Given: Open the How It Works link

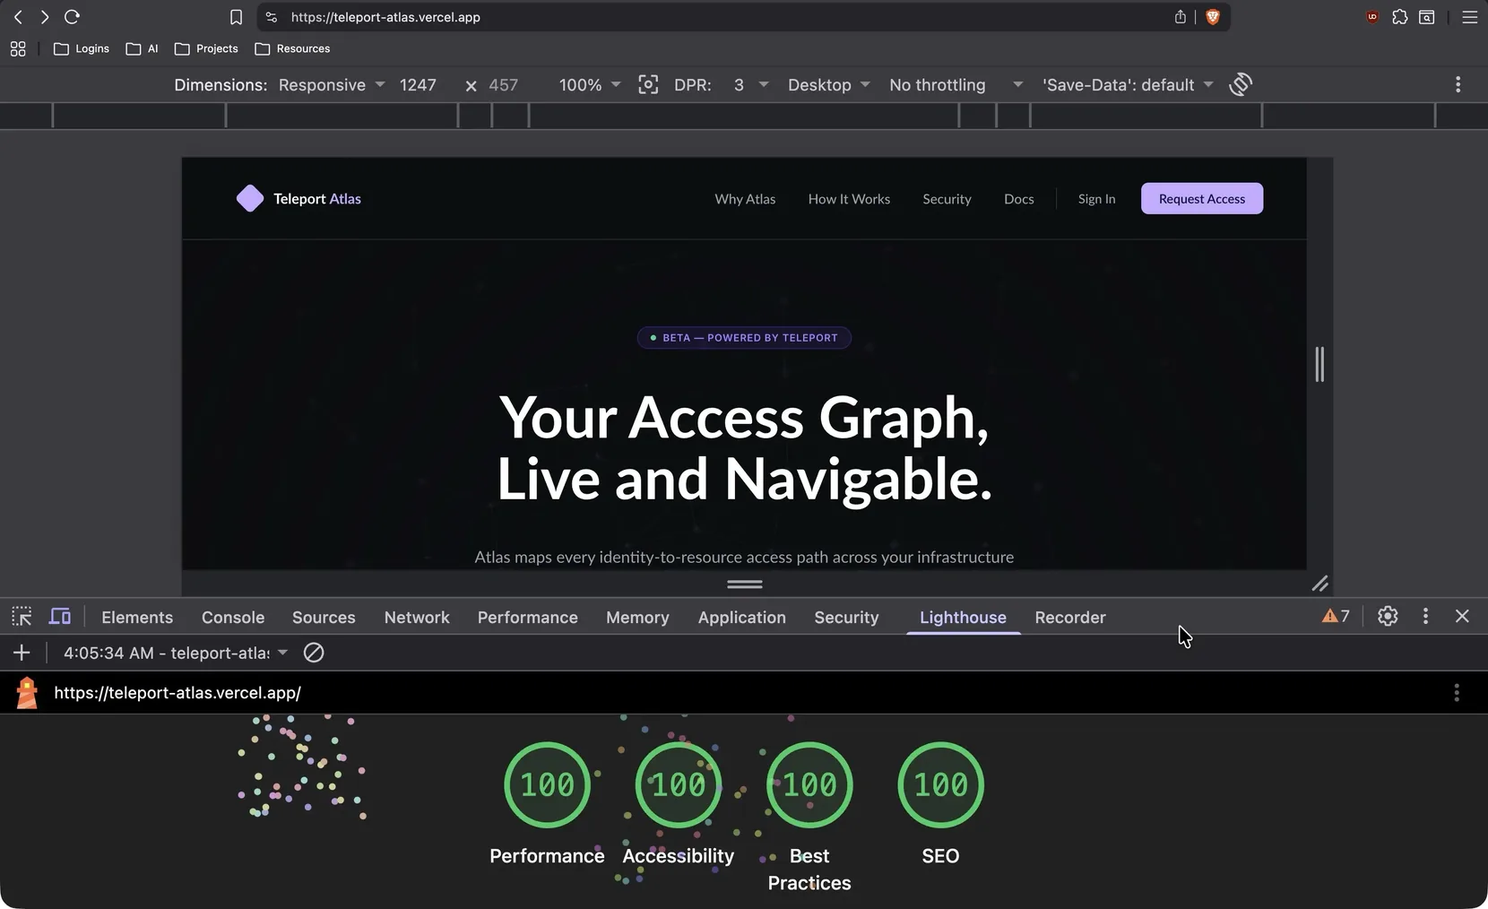Looking at the screenshot, I should tap(849, 198).
